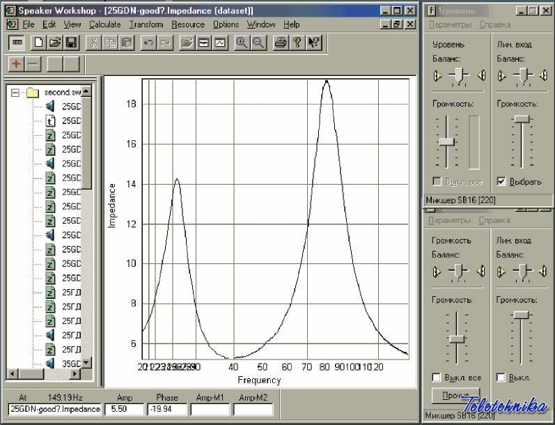Open Параметры menu in top mixer window
555x425 pixels.
[449, 24]
